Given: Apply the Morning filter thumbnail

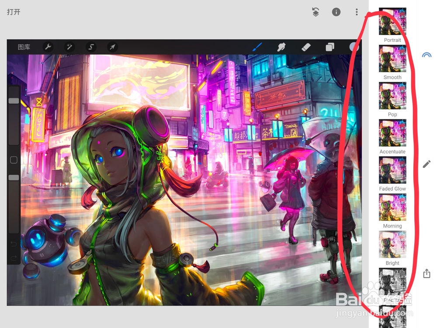Looking at the screenshot, I should click(x=392, y=207).
